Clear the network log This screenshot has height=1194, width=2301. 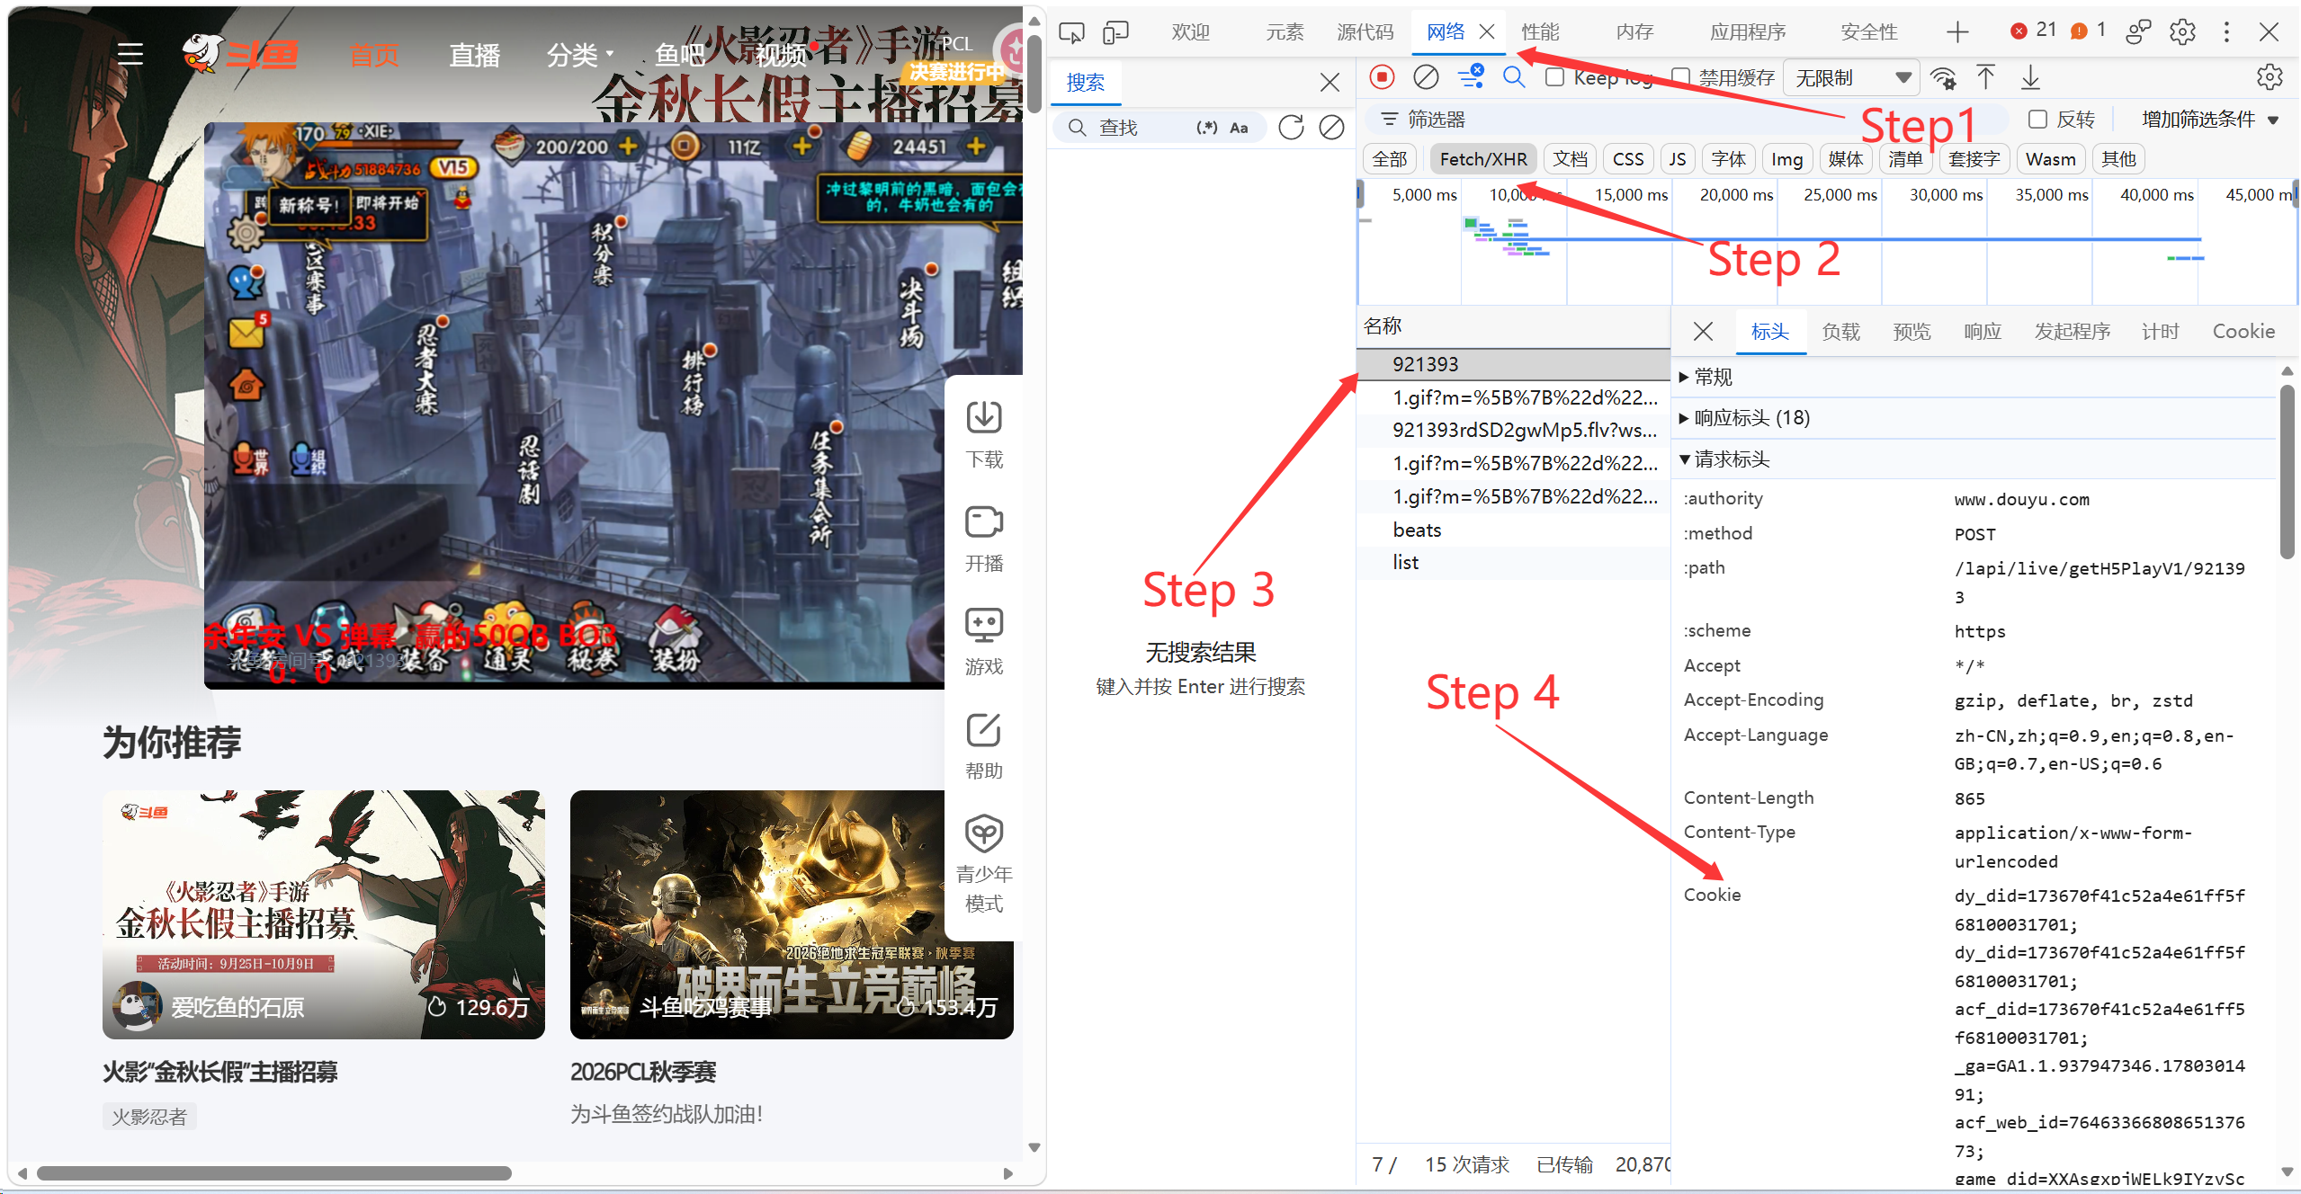[1426, 77]
